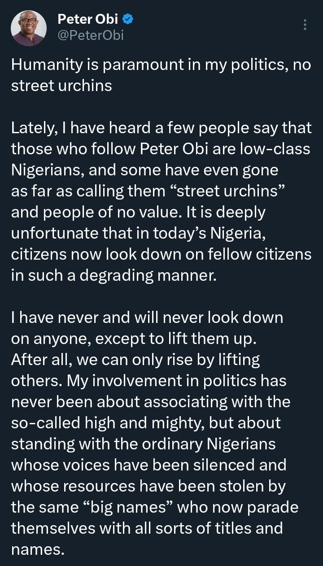
Task: Click the display name Peter Obi
Action: [x=88, y=19]
